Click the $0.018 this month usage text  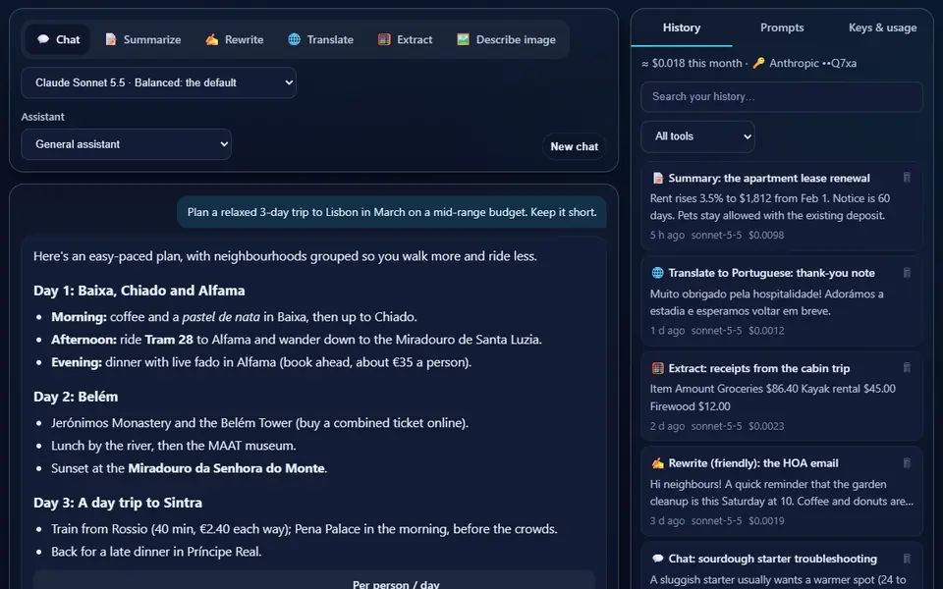pos(692,63)
